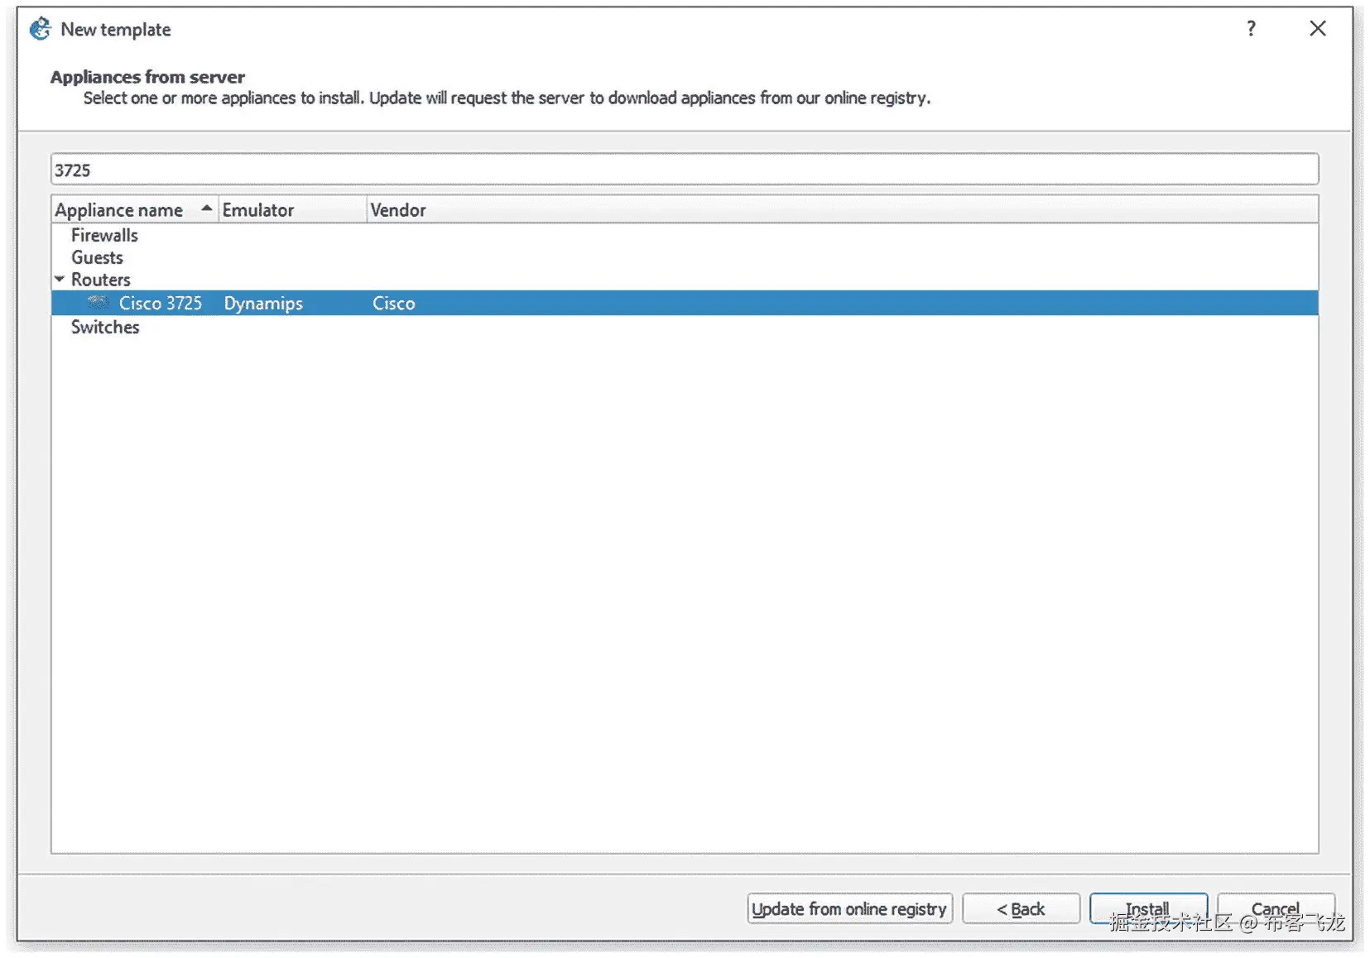Viewport: 1370px width, 958px height.
Task: Cancel the New template wizard
Action: (x=1276, y=908)
